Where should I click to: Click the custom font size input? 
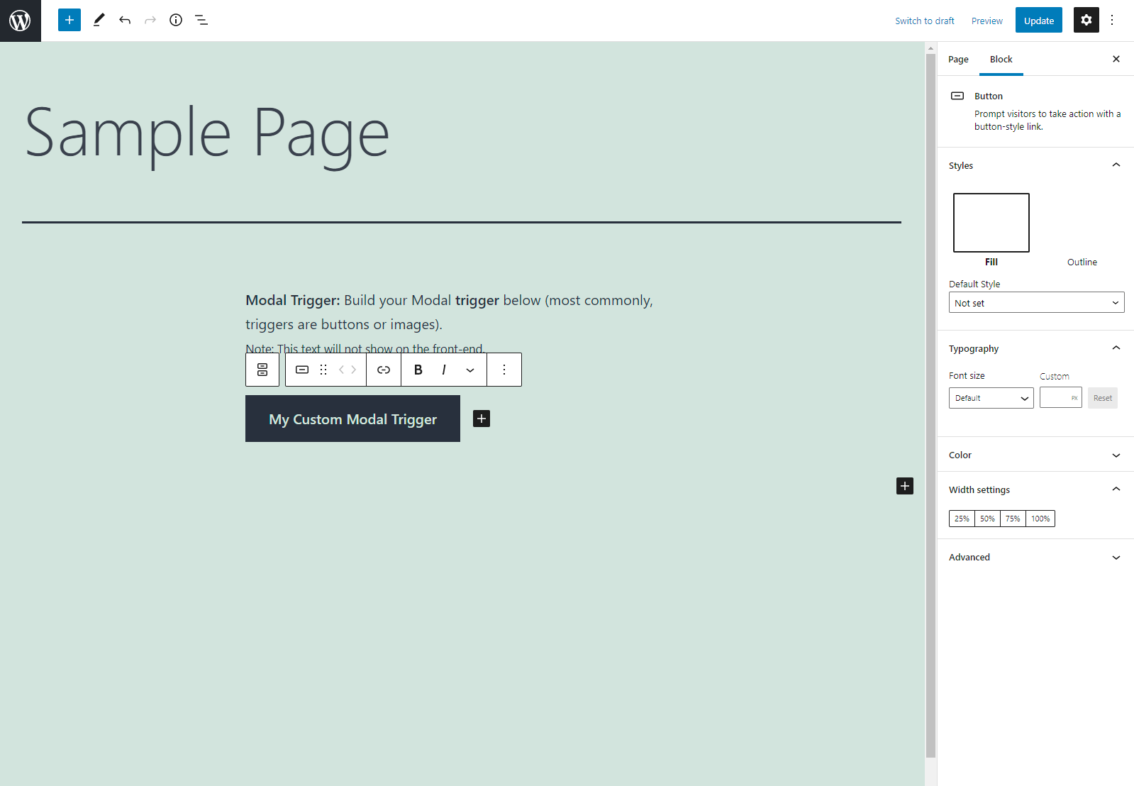pyautogui.click(x=1060, y=398)
